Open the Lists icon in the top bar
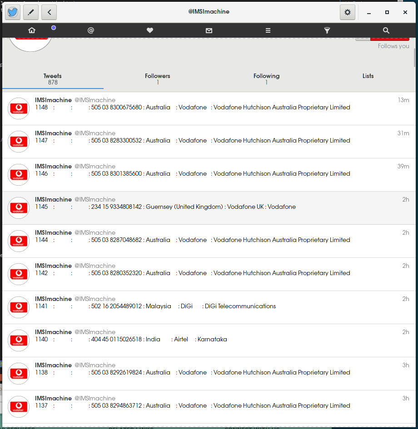The height and width of the screenshot is (429, 418). 268,30
